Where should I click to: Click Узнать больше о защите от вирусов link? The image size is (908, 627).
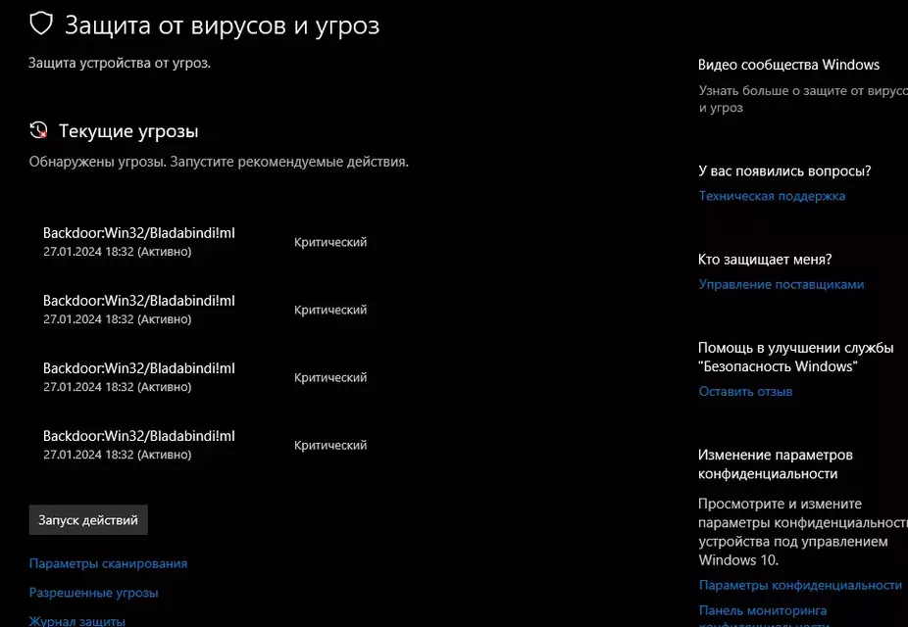coord(803,99)
